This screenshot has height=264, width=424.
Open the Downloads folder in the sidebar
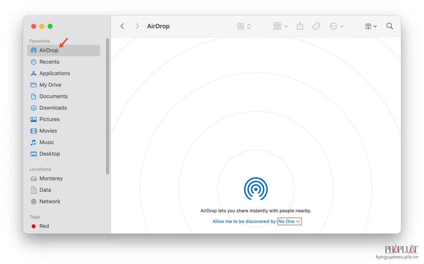coord(53,108)
